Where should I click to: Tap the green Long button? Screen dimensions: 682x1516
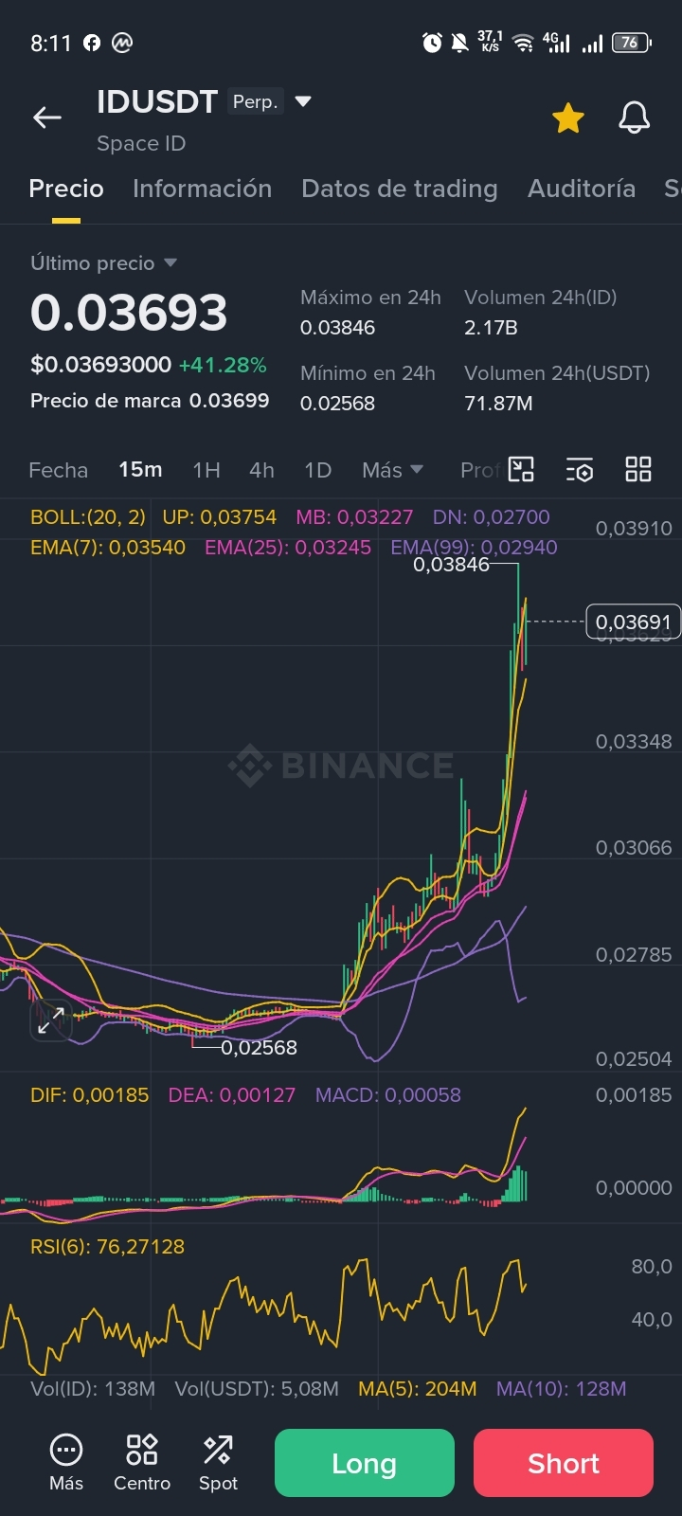(x=365, y=1463)
